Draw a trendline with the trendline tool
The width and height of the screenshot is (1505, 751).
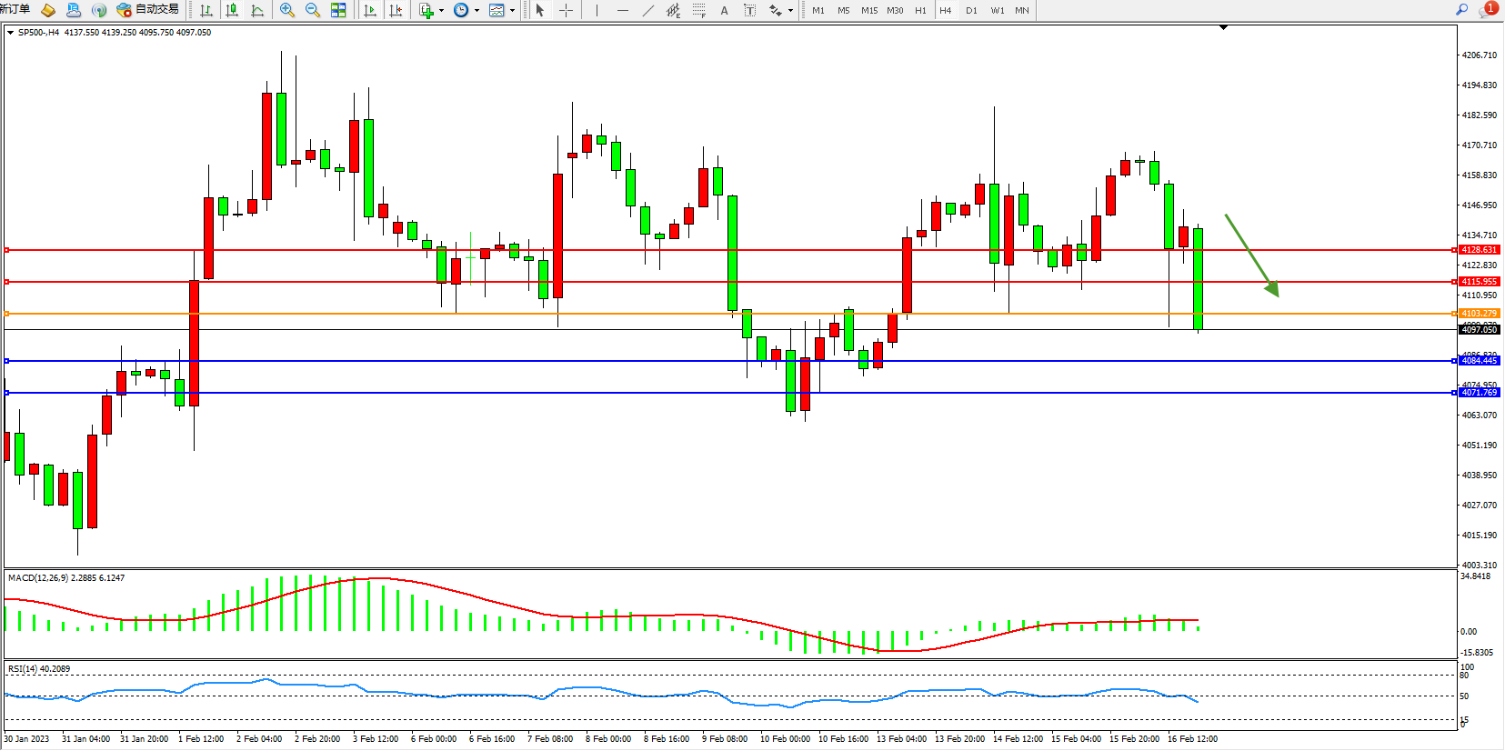point(647,10)
